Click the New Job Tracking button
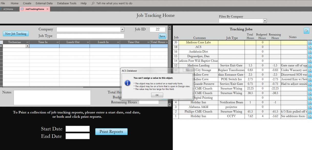The height and width of the screenshot is (150, 312). pos(16,34)
